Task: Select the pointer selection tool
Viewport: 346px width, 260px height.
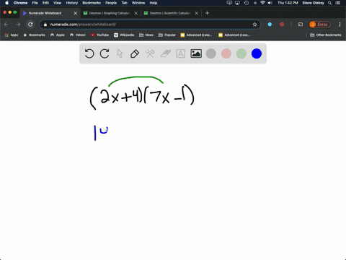Action: coord(120,53)
